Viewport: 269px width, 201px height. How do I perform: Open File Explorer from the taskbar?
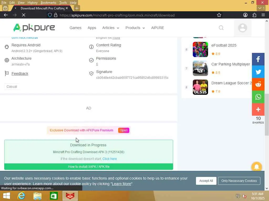[37, 196]
